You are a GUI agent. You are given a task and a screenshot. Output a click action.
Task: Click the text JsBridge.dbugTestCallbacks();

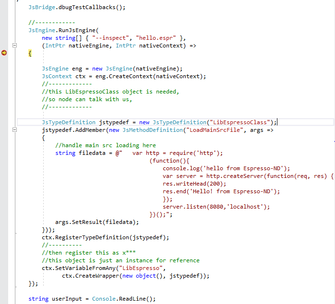[77, 7]
